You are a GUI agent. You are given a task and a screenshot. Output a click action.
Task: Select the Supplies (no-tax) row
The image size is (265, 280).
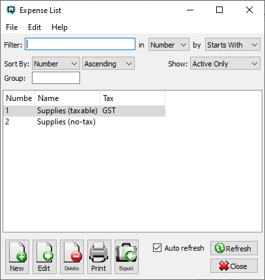coord(84,122)
